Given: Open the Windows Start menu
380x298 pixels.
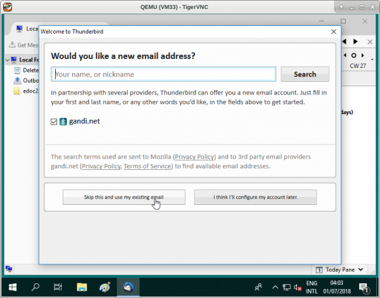Looking at the screenshot, I should tap(13, 287).
